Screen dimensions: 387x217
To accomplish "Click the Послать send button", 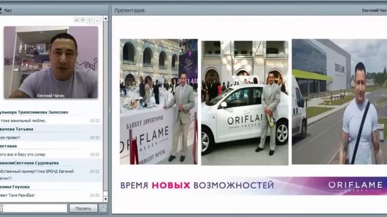I will pos(83,208).
